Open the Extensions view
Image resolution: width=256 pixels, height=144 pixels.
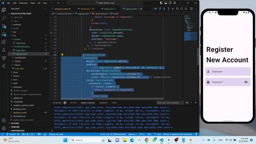tap(4, 42)
